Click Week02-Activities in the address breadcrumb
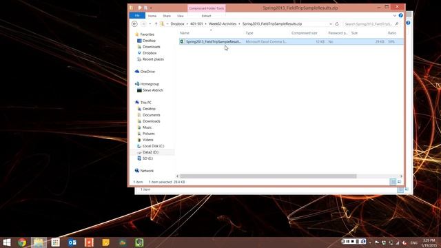441x248 pixels. (x=223, y=24)
